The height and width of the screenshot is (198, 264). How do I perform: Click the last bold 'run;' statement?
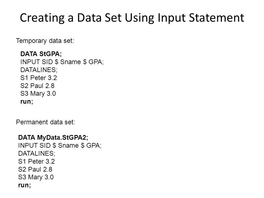click(24, 185)
